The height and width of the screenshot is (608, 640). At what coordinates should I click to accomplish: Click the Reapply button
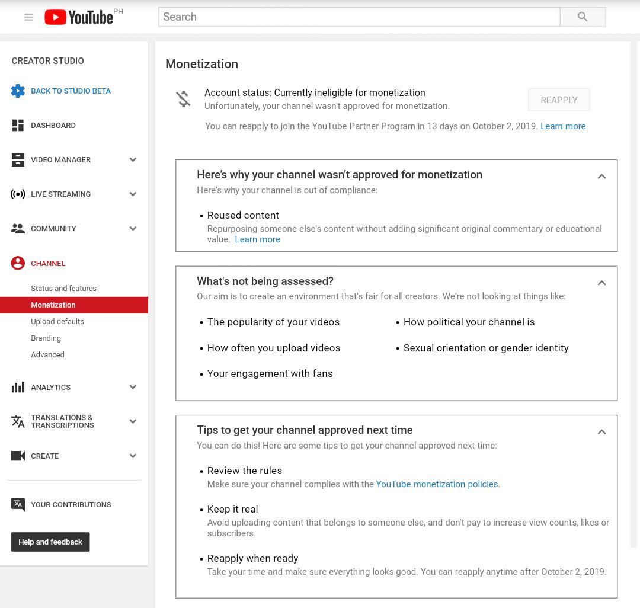coord(559,100)
